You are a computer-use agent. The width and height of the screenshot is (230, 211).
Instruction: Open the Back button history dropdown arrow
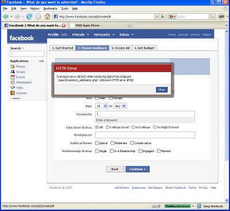click(x=11, y=17)
